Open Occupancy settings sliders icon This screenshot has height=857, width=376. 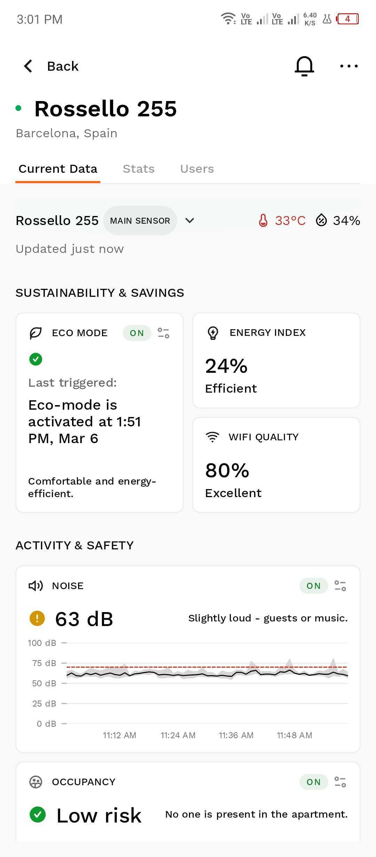coord(340,782)
